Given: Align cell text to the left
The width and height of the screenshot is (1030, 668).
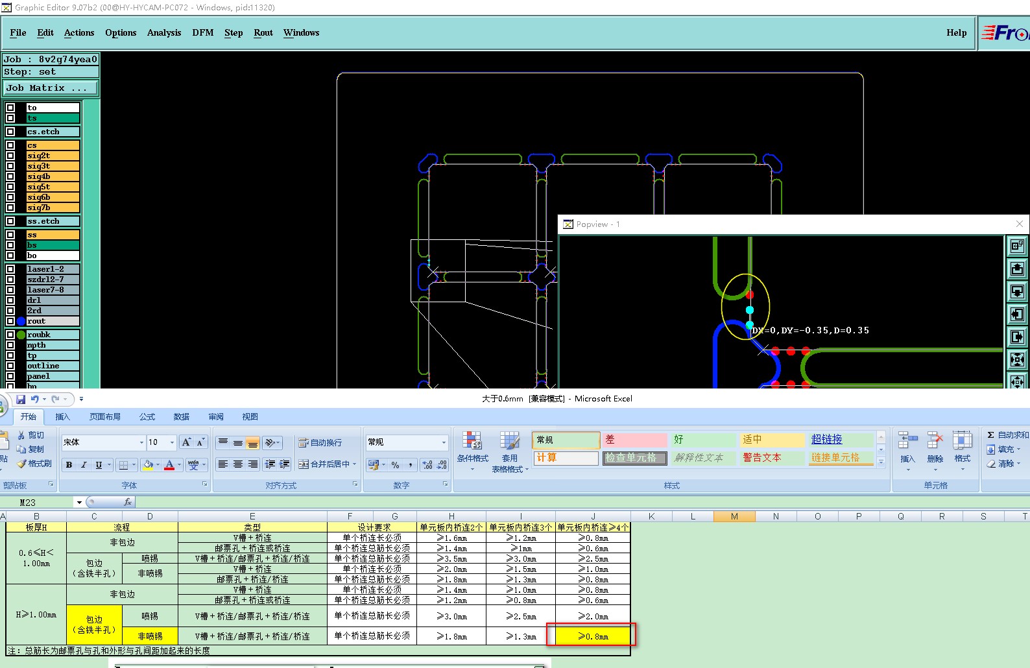Looking at the screenshot, I should (x=223, y=464).
